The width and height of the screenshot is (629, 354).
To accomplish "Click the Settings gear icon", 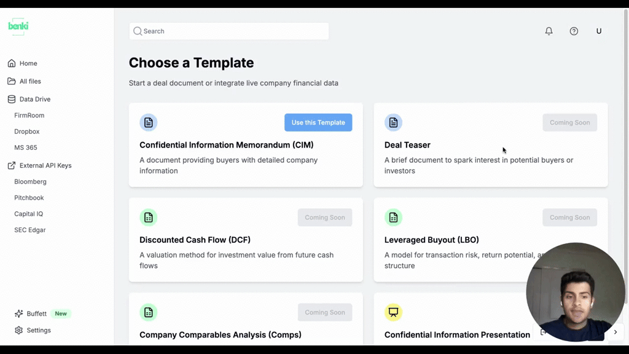I will 19,330.
